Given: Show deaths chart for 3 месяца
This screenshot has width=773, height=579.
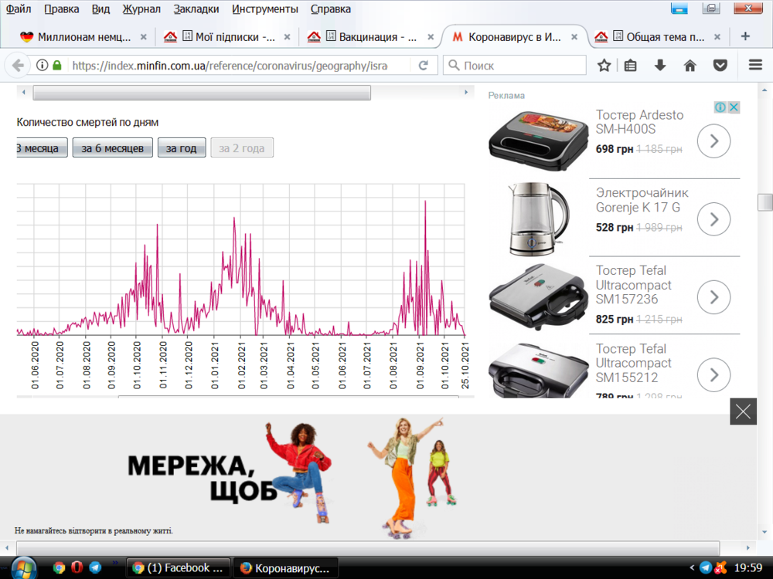Looking at the screenshot, I should (42, 147).
